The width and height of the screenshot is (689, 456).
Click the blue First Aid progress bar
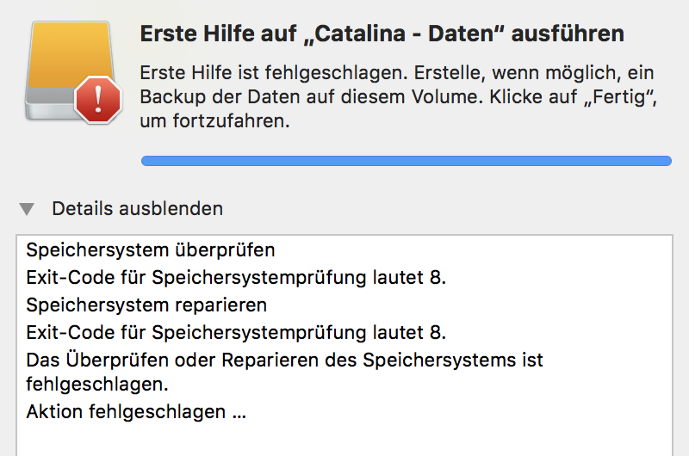tap(406, 160)
